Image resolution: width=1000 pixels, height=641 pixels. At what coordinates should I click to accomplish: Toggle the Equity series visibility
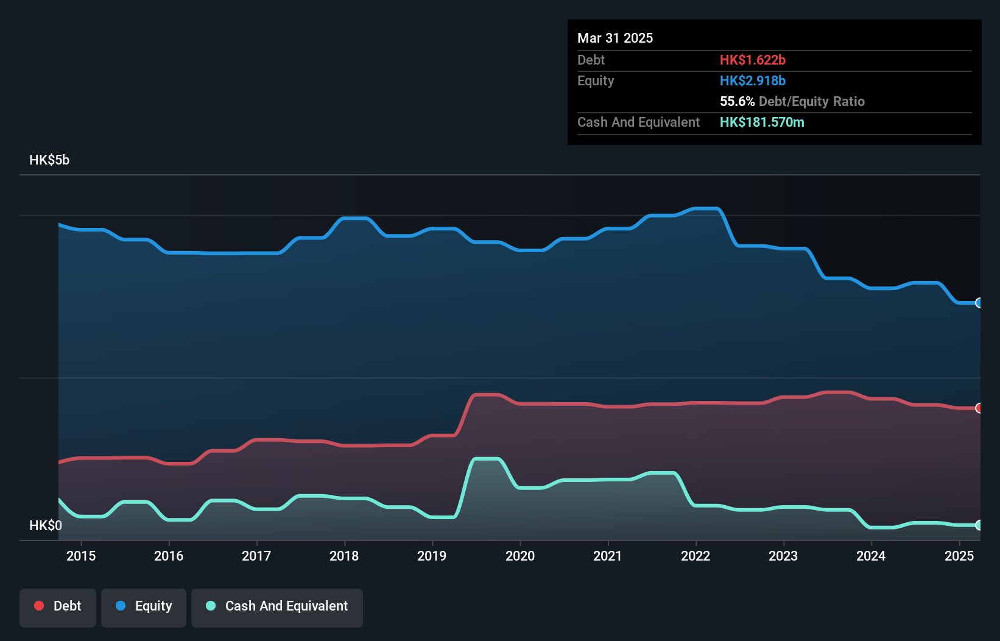click(x=143, y=606)
